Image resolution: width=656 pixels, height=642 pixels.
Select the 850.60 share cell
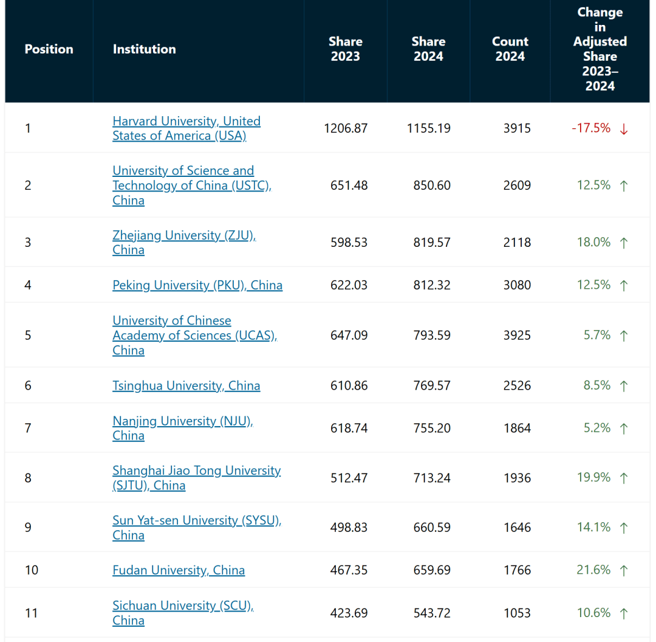tap(432, 185)
